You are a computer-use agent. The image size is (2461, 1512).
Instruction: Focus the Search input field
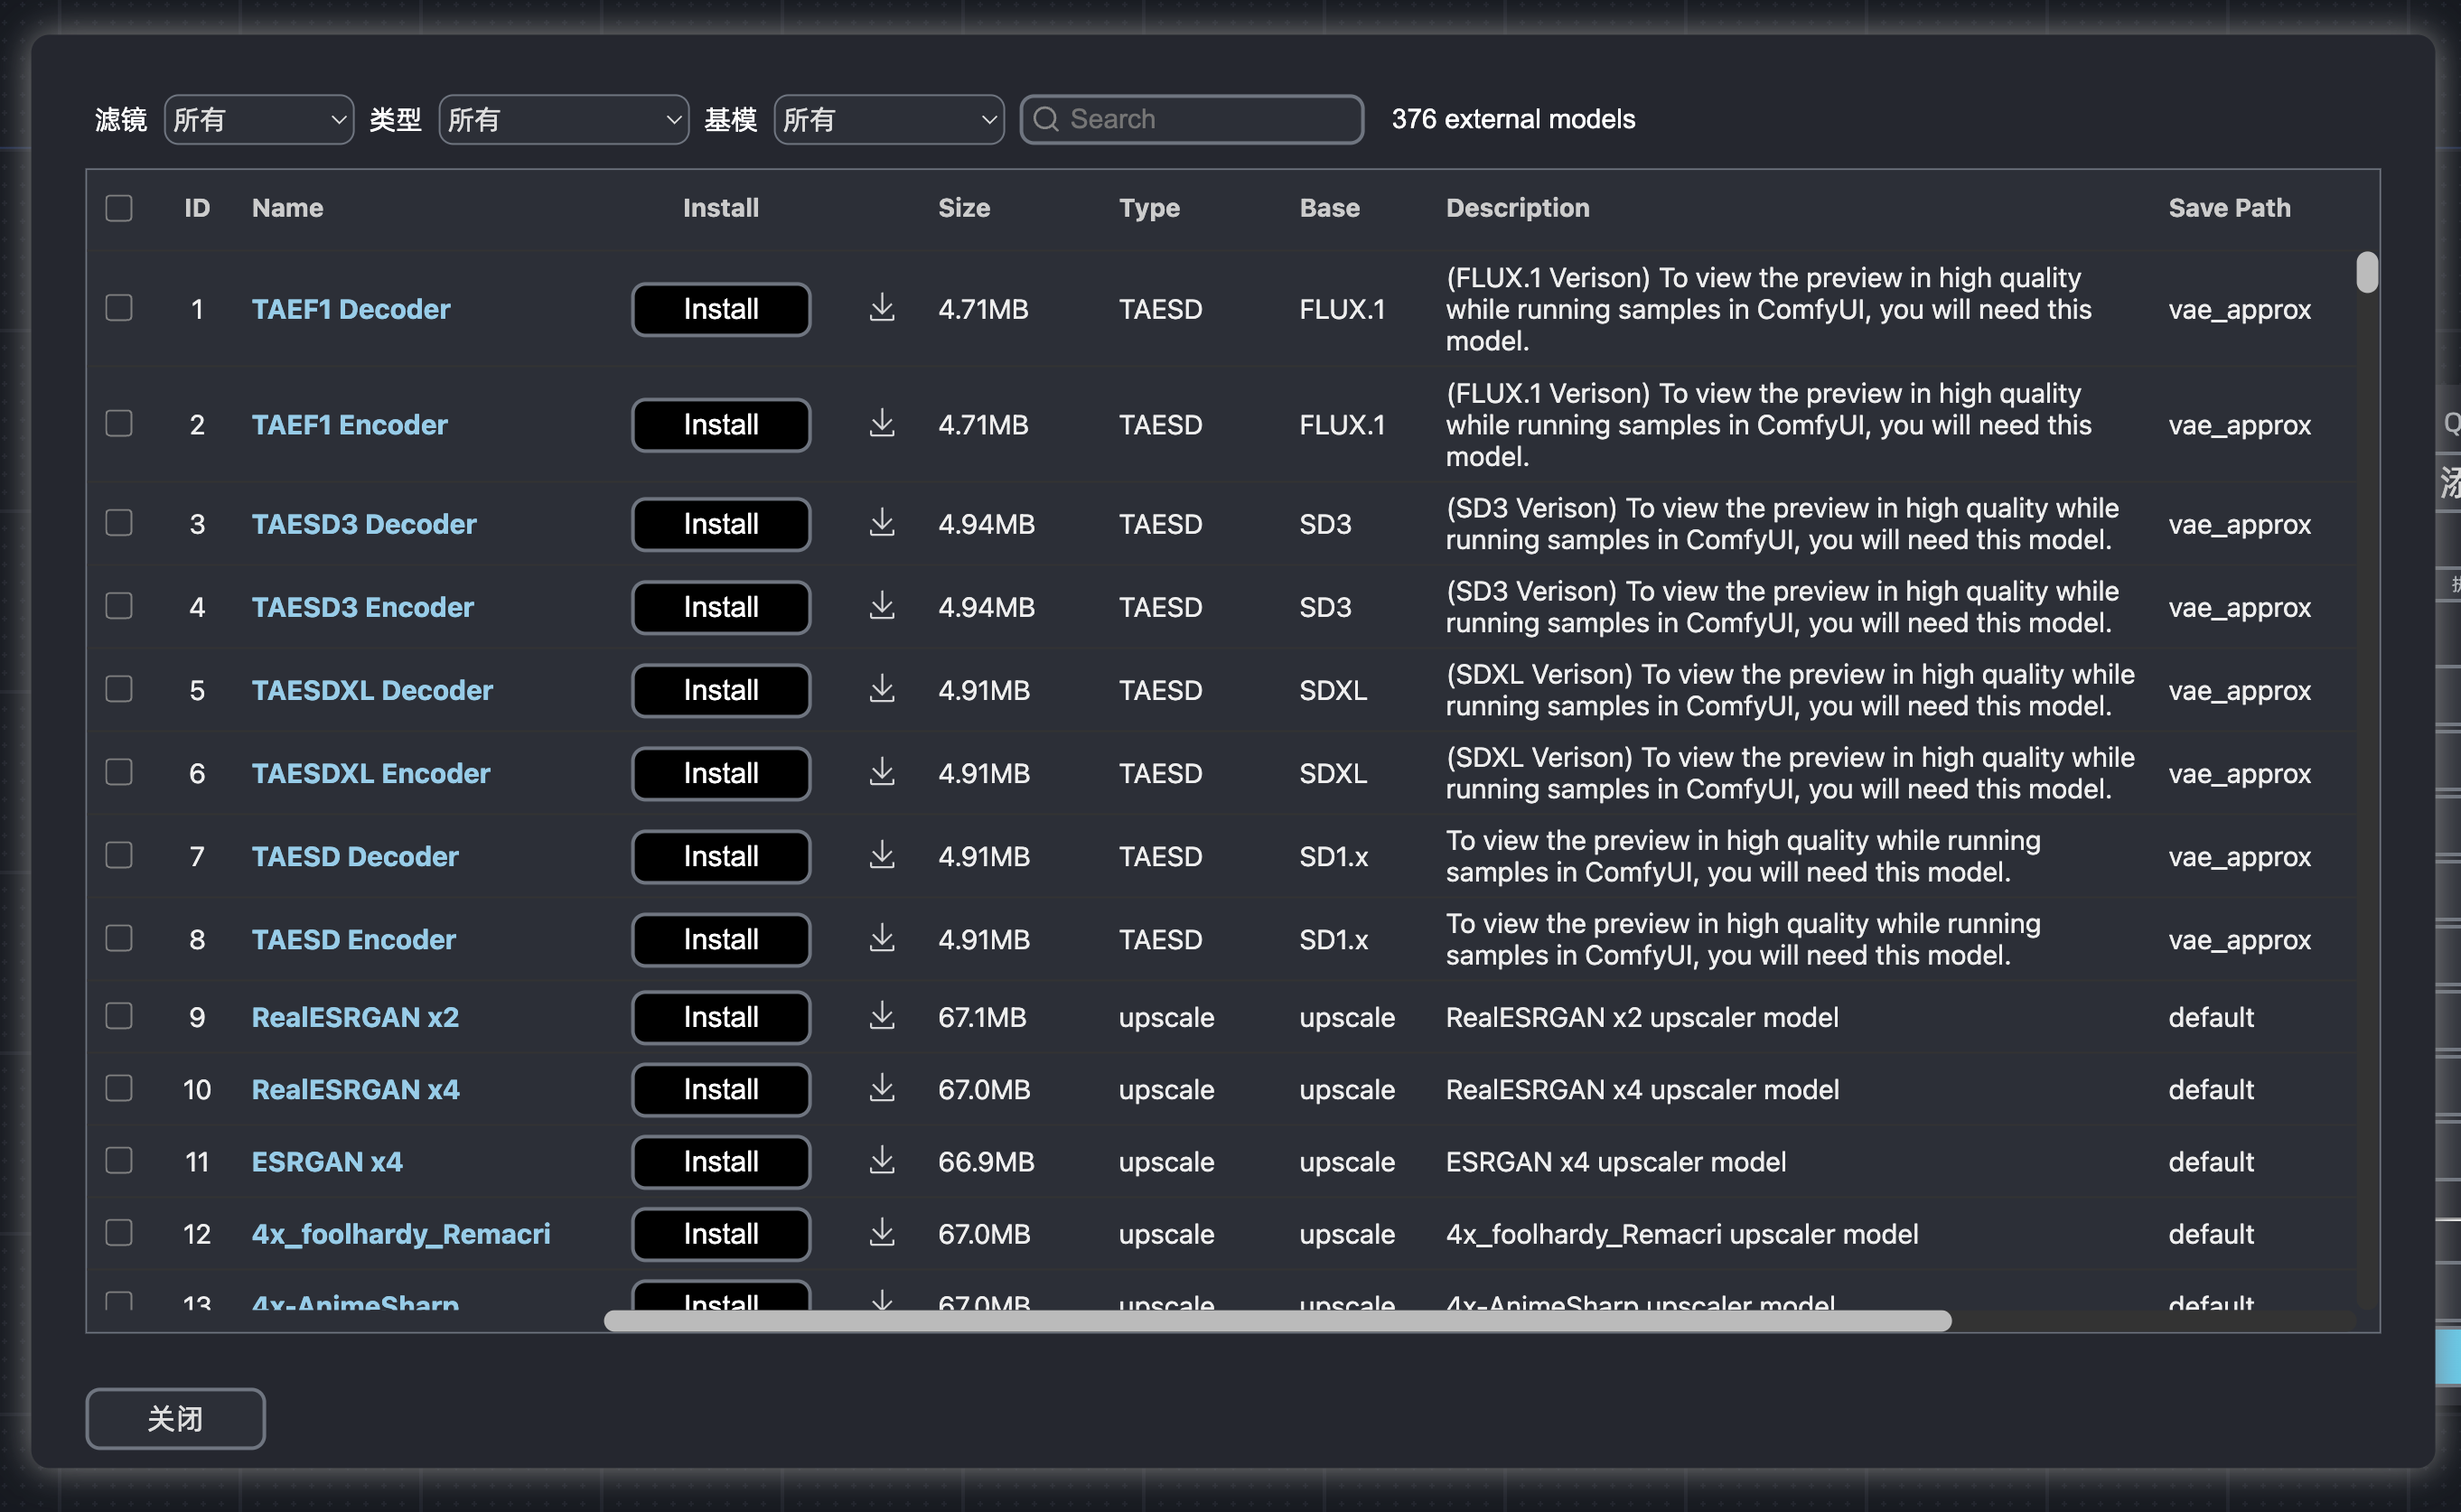1191,119
